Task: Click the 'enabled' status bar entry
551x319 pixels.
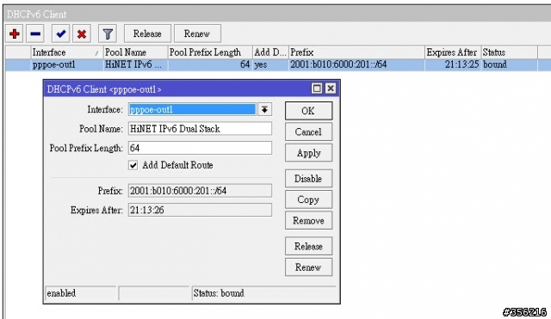Action: coord(81,293)
